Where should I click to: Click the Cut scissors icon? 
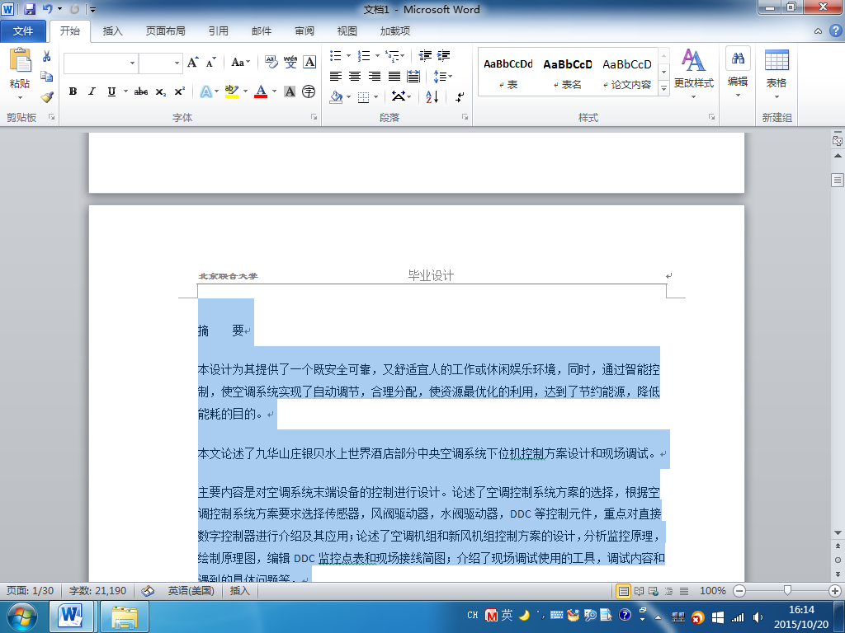(x=47, y=56)
